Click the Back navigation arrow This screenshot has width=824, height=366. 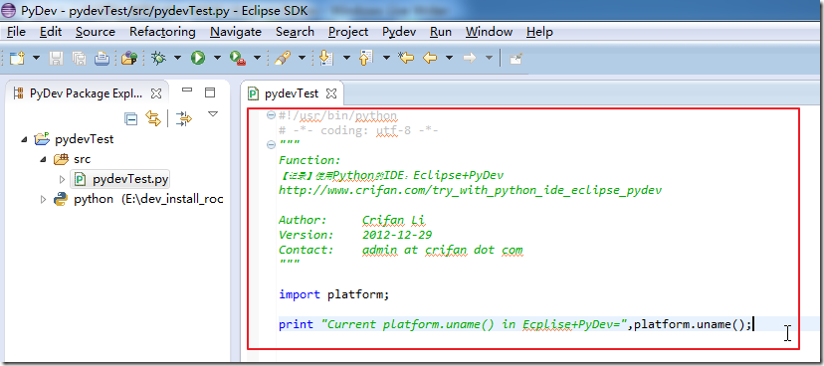(x=430, y=58)
